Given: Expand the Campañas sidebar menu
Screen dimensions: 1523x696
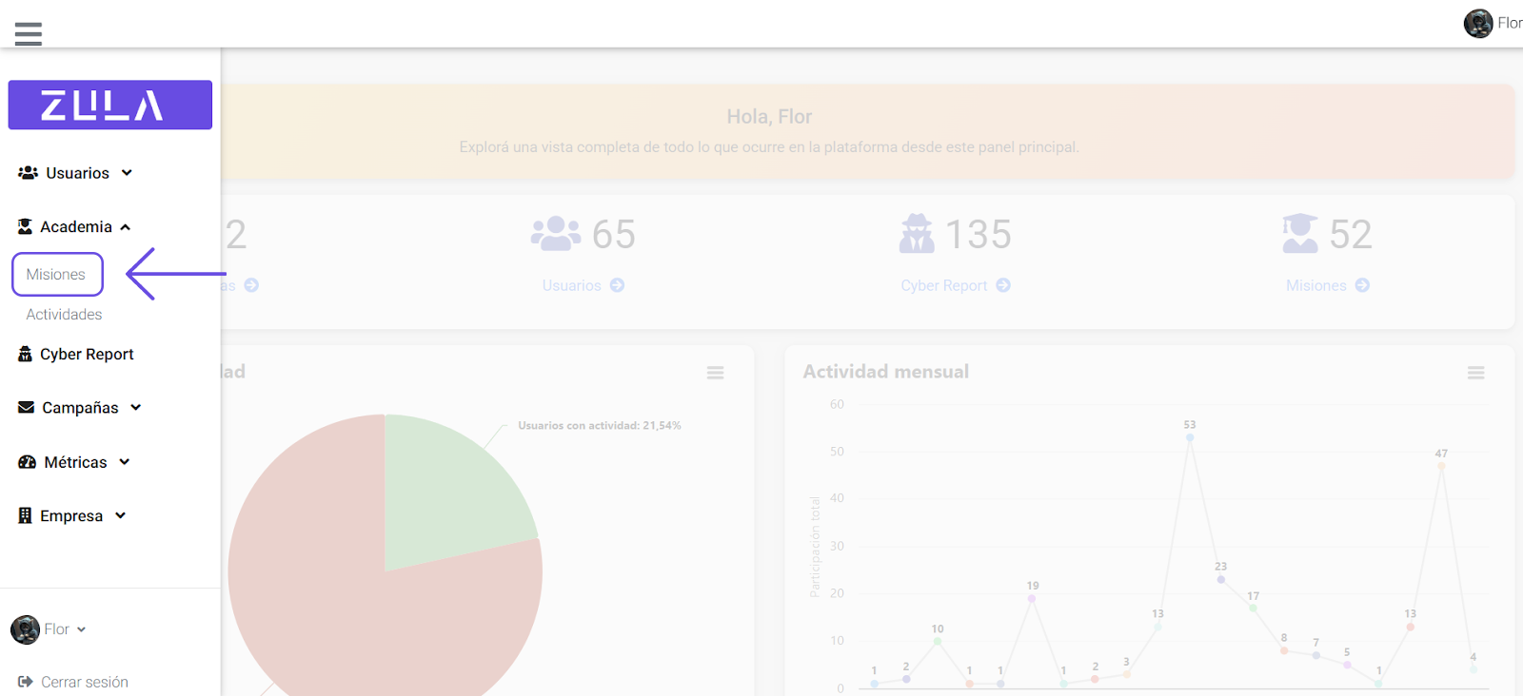Looking at the screenshot, I should (x=80, y=407).
